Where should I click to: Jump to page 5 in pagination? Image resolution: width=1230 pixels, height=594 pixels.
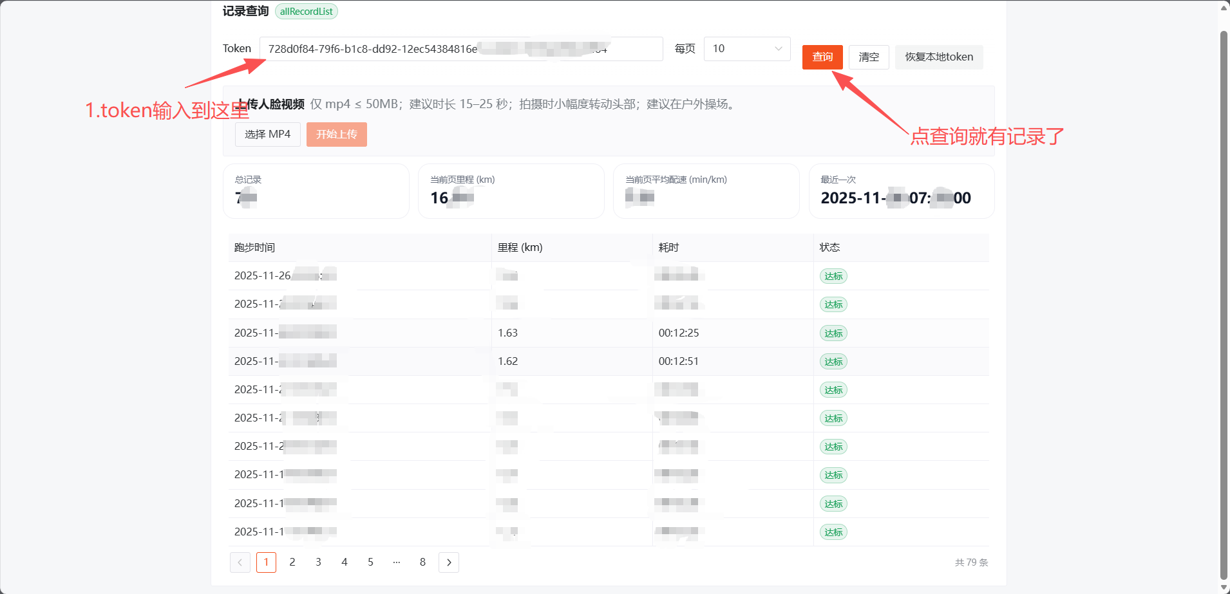click(x=370, y=562)
